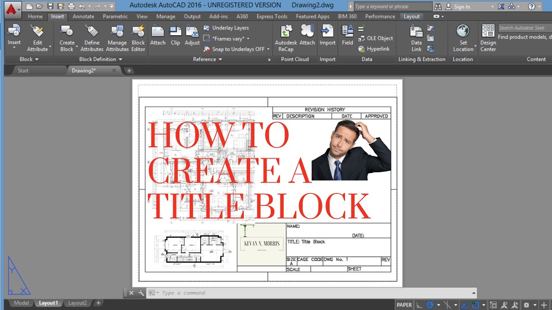The image size is (552, 310).
Task: Toggle Isometric Drafting in status bar
Action: pos(447,305)
